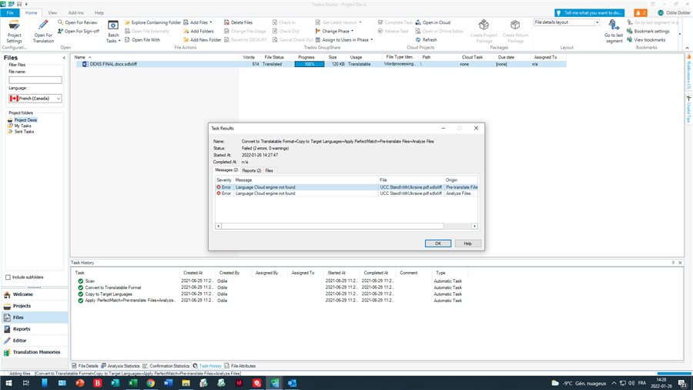Open the Analysis Statistics bottom tab
This screenshot has width=693, height=390.
tap(120, 366)
